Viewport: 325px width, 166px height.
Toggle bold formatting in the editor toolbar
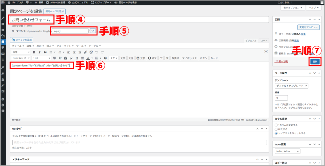pos(34,52)
